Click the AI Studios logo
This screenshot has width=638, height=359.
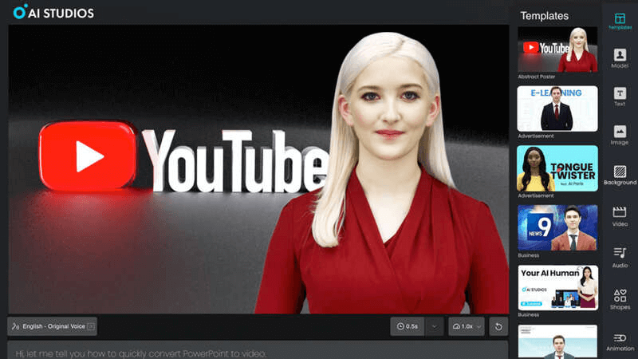pos(53,13)
